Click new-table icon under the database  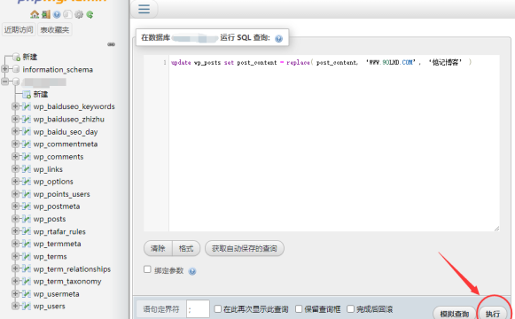[x=27, y=94]
